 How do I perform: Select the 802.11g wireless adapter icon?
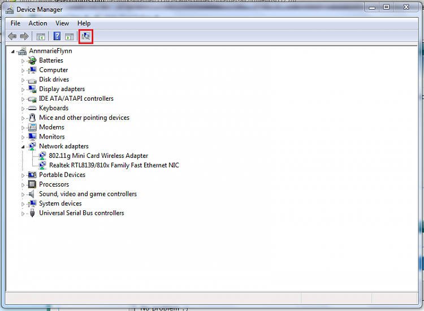[x=42, y=156]
